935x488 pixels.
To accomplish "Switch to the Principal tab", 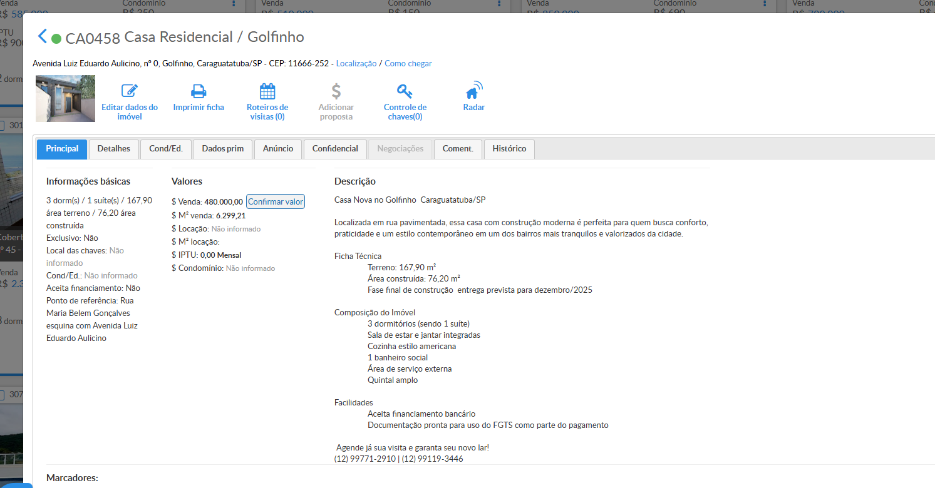I will point(62,149).
